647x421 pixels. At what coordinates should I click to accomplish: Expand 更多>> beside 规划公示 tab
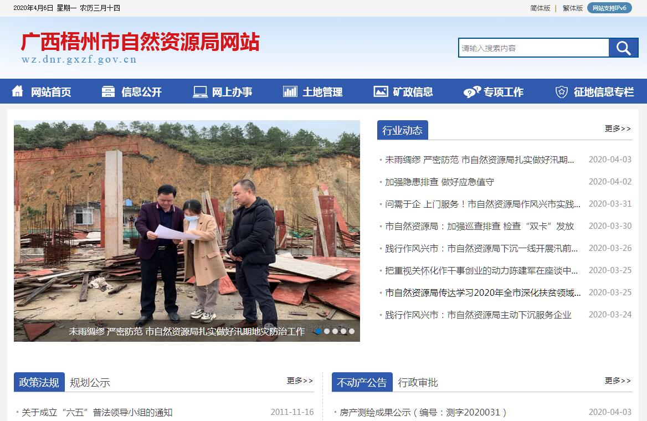click(300, 381)
